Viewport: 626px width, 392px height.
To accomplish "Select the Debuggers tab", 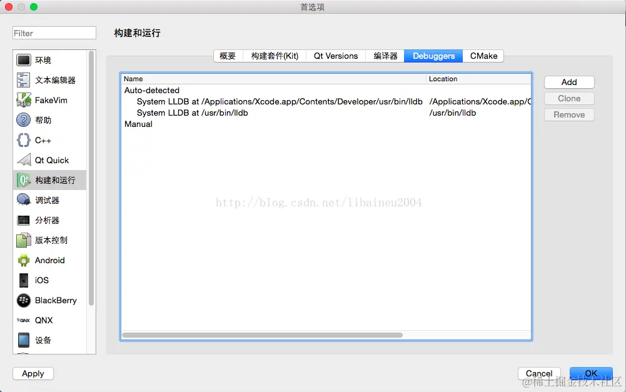I will pyautogui.click(x=433, y=56).
